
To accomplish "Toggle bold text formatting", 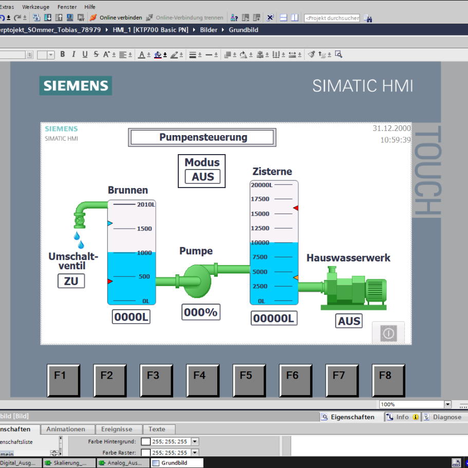I will 63,54.
